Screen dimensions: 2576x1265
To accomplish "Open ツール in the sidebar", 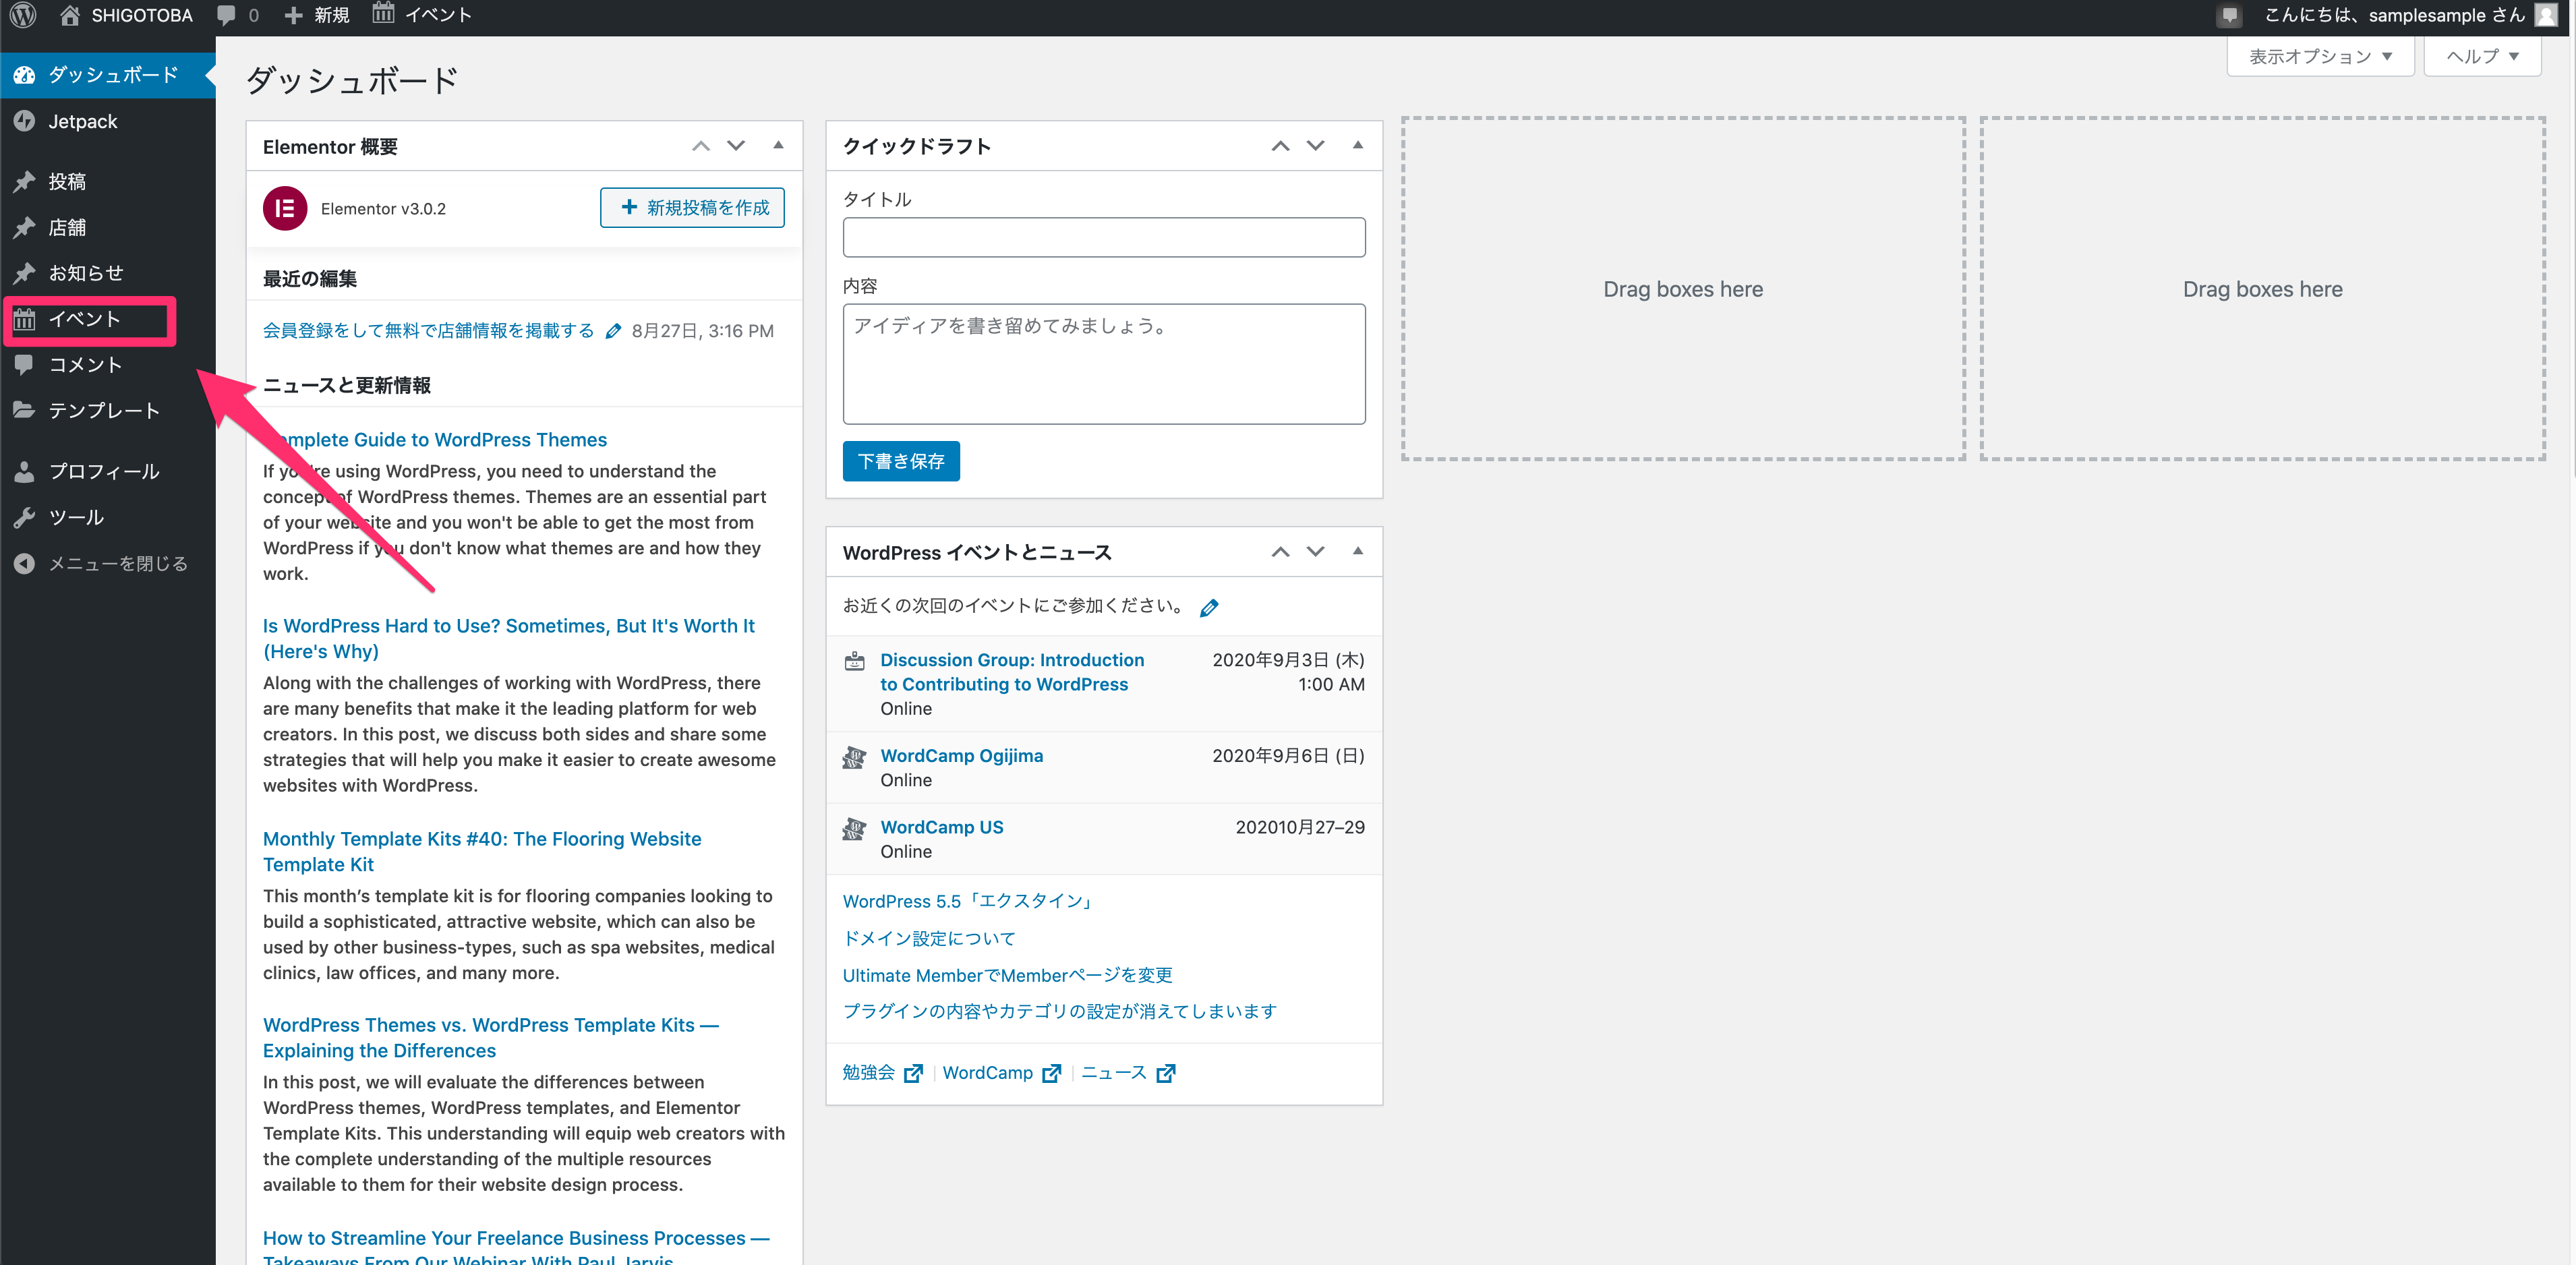I will click(107, 517).
